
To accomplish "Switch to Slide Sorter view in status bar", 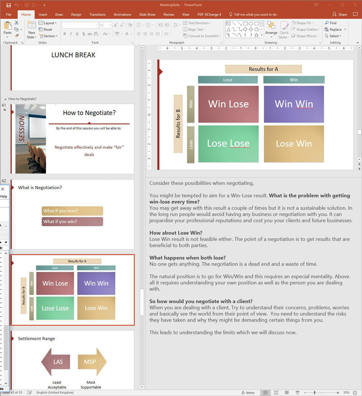I will pyautogui.click(x=276, y=393).
